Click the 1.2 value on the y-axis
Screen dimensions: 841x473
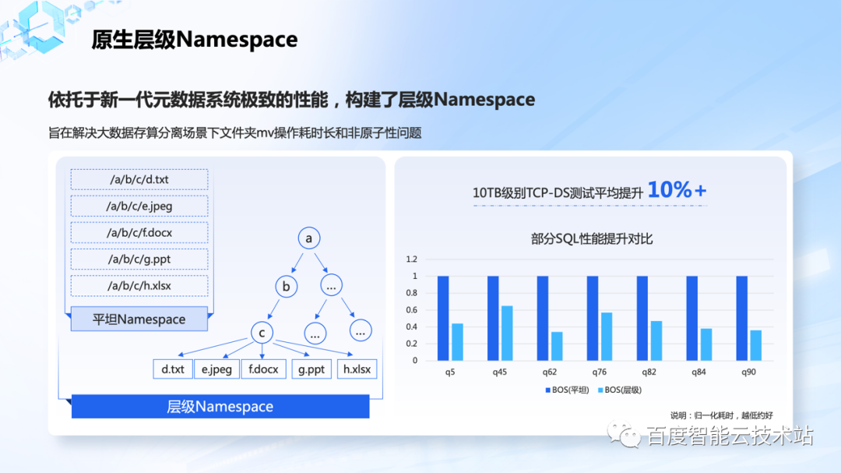[x=411, y=259]
